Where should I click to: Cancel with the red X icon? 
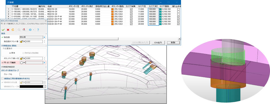tap(8, 30)
